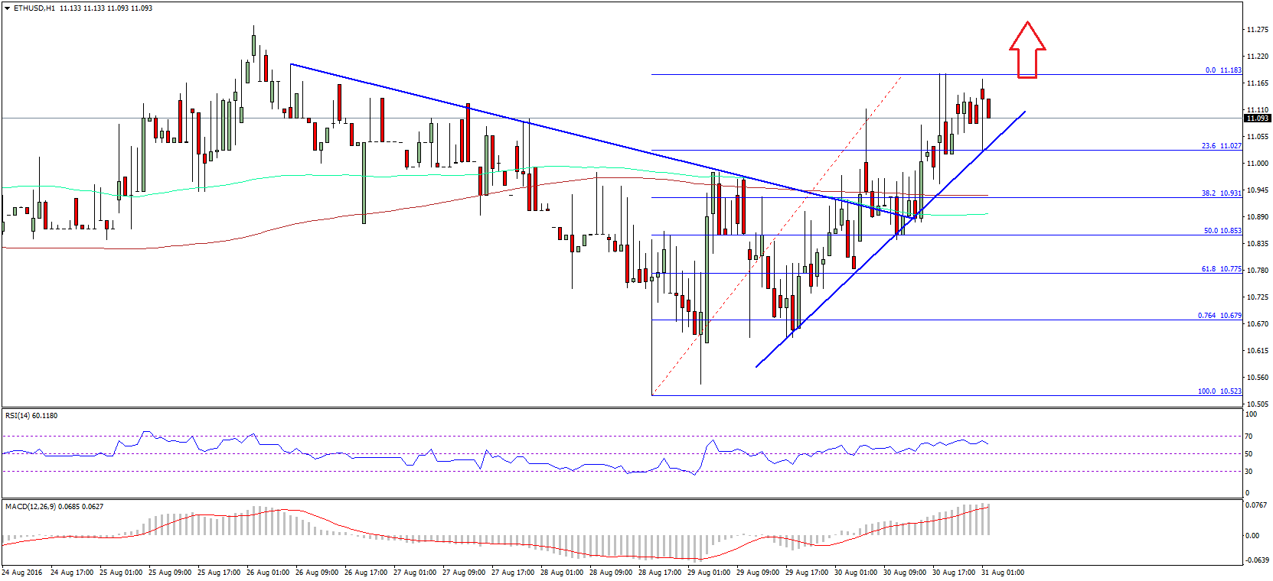The image size is (1273, 581).
Task: Click the ETHUSD,H1 symbol title text
Action: (34, 8)
